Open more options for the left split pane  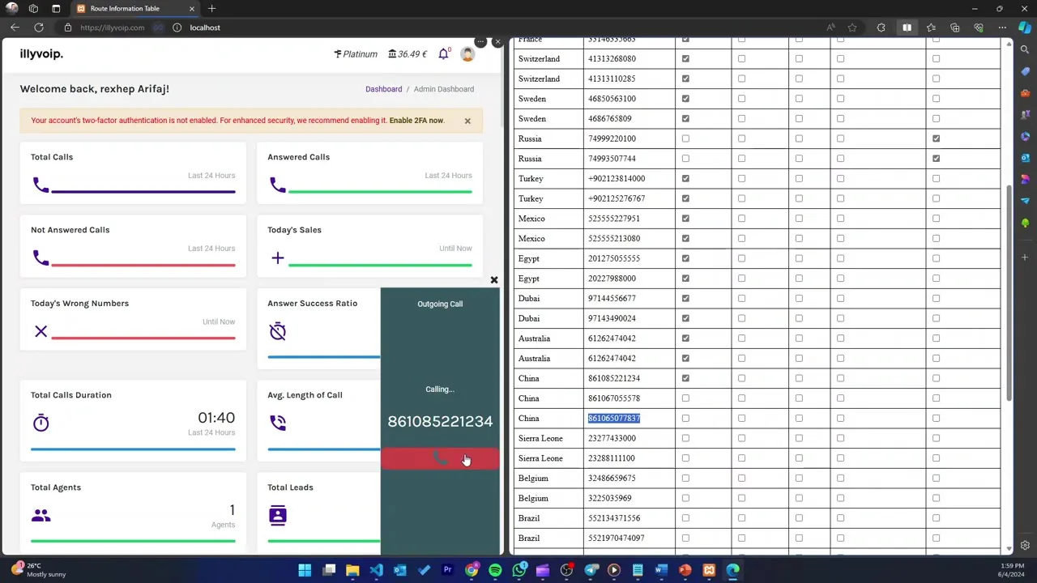tap(480, 41)
